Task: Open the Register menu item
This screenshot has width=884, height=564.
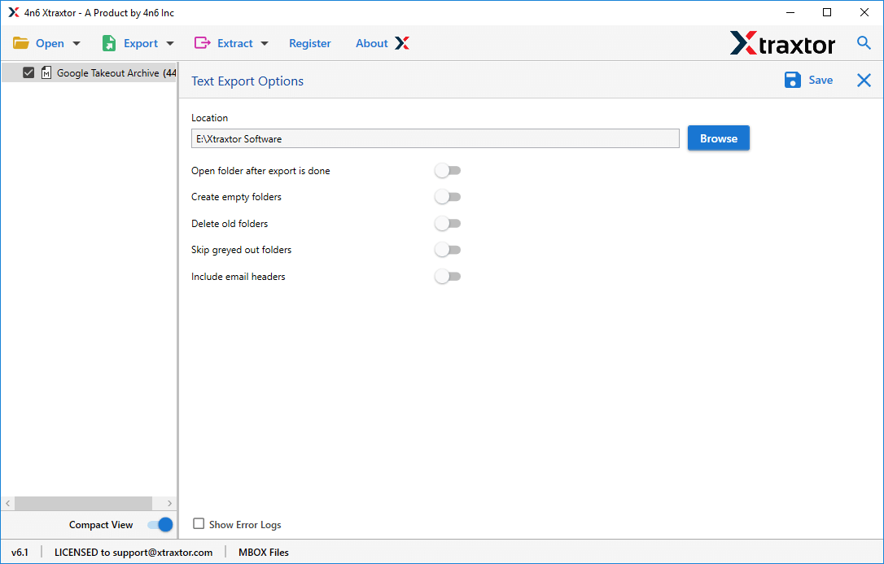Action: [310, 43]
